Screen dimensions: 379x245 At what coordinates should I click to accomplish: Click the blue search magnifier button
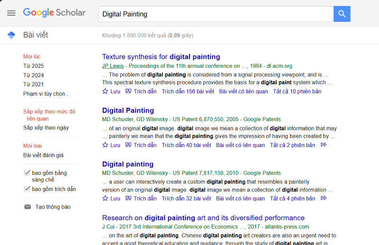tap(342, 14)
